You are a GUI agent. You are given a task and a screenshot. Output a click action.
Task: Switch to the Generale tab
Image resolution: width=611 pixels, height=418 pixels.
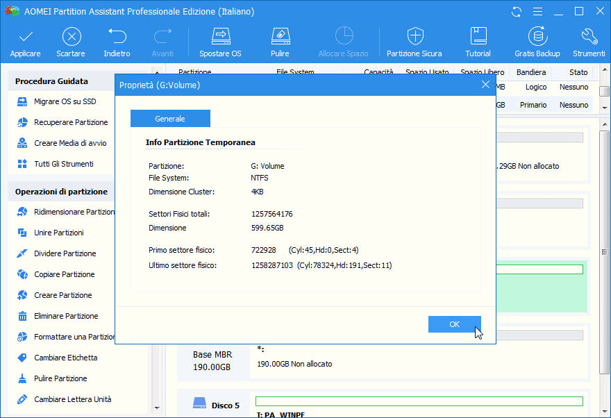pos(170,119)
